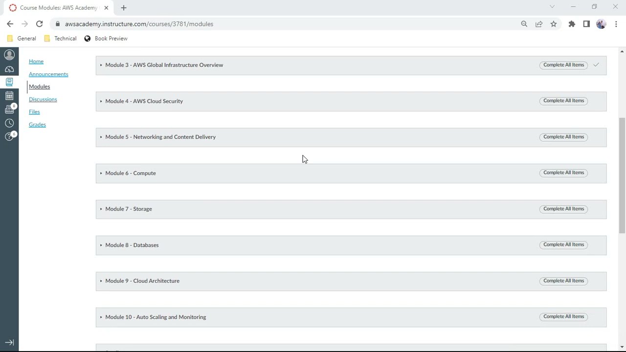Screen dimensions: 626x352
Task: Click the scrollbar down arrow
Action: click(622, 348)
